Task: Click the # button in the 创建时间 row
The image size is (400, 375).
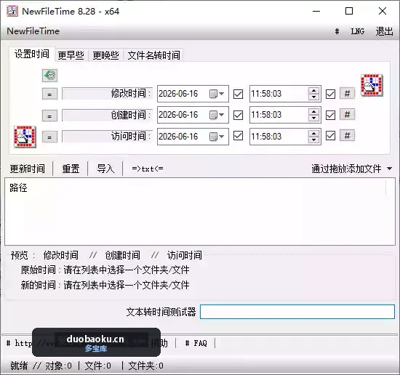Action: coord(347,115)
